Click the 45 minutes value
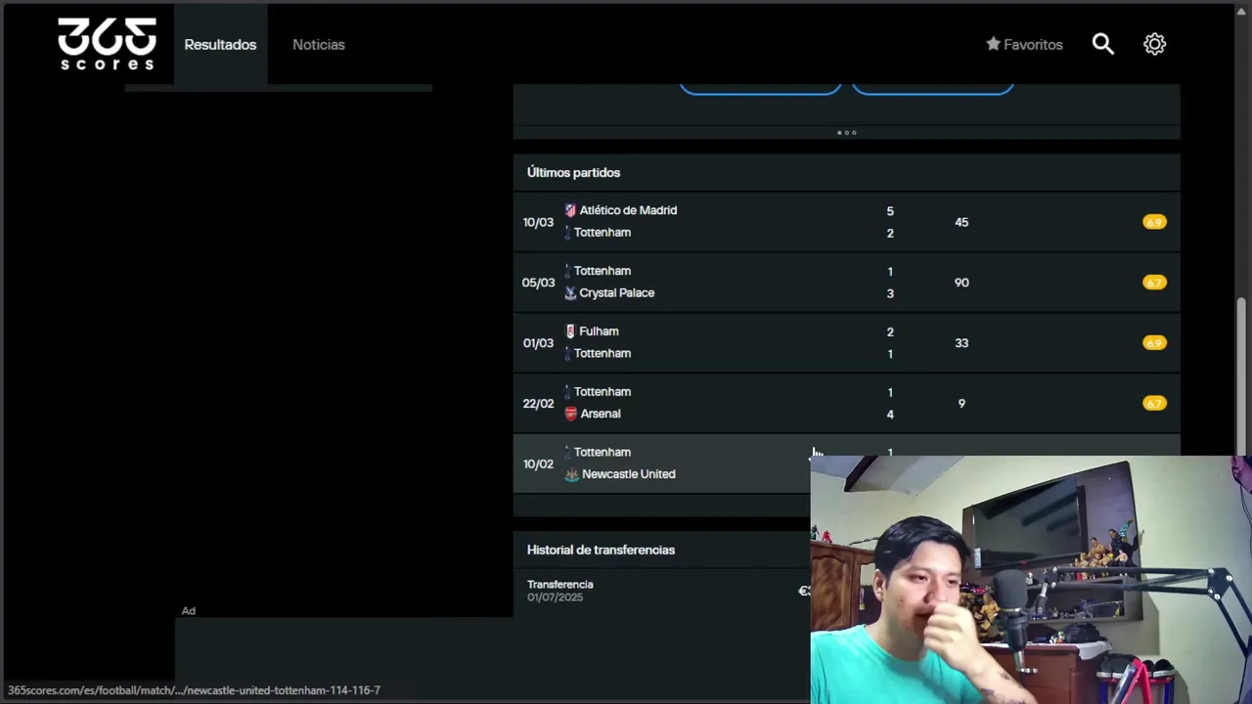This screenshot has height=704, width=1252. tap(961, 222)
